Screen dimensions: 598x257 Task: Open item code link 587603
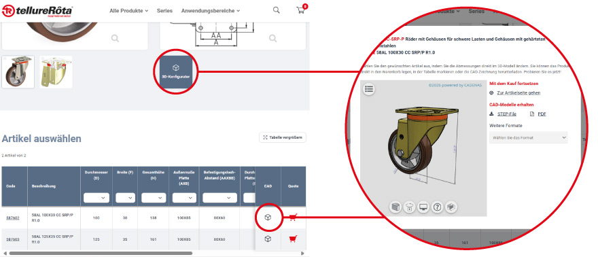click(13, 239)
